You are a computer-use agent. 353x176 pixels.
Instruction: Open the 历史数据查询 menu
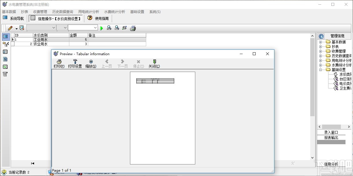pyautogui.click(x=63, y=12)
